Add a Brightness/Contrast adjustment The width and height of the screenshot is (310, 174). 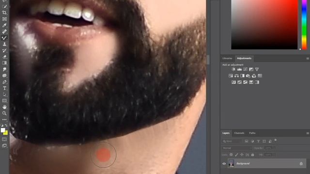click(233, 69)
